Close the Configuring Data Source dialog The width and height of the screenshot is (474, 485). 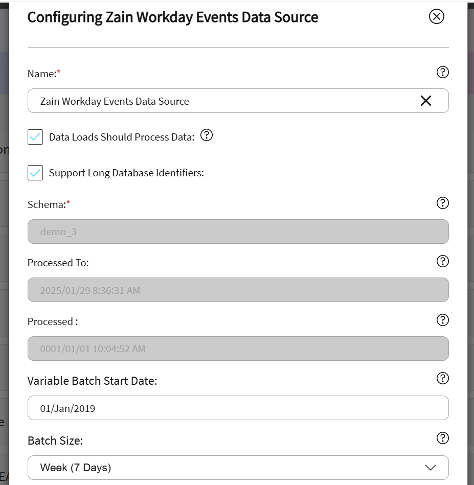click(436, 17)
